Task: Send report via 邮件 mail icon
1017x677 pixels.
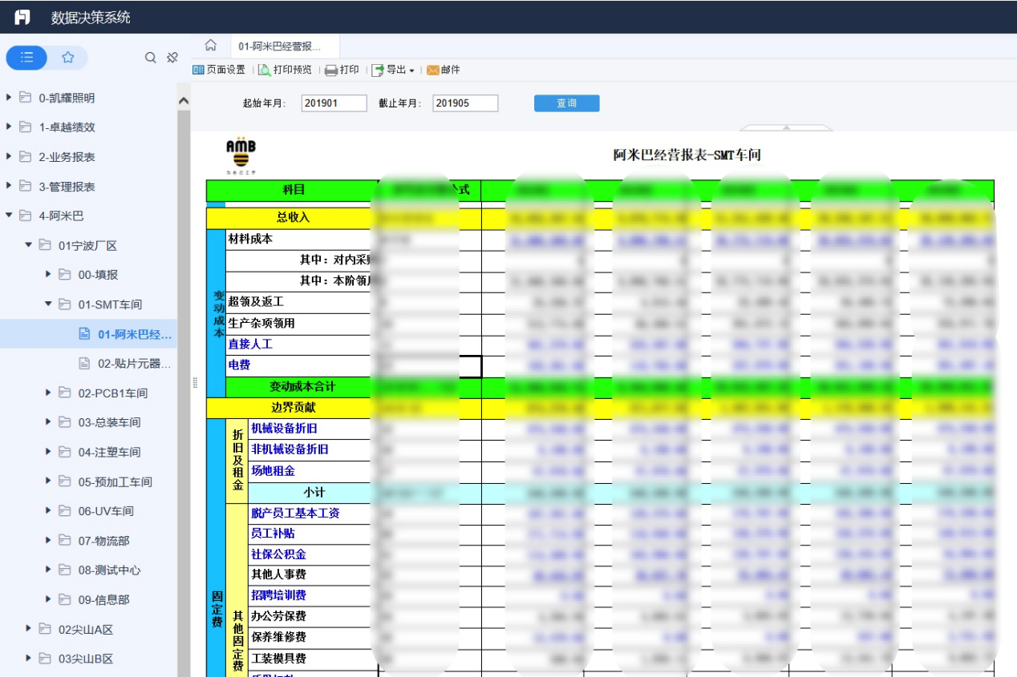Action: click(444, 70)
